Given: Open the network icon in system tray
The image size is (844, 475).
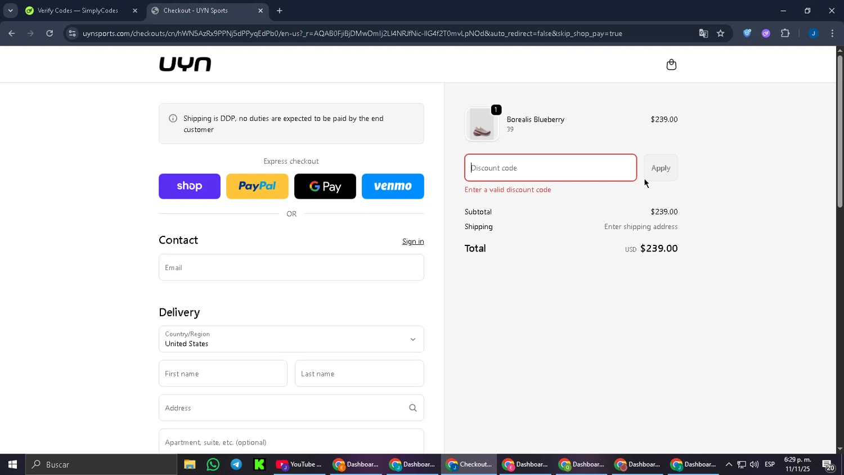Looking at the screenshot, I should point(742,464).
